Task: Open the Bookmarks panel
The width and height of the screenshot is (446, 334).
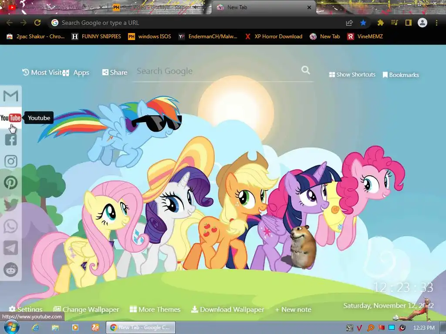Action: pos(401,75)
